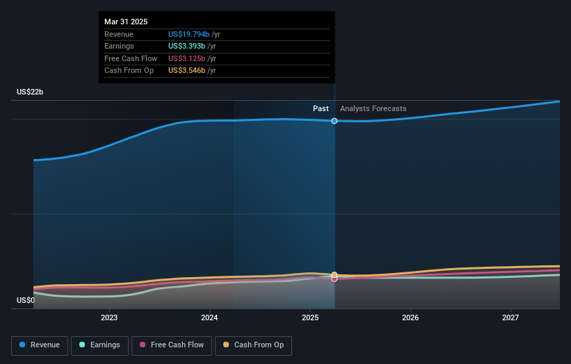The image size is (571, 364).
Task: Click the 2023 x-axis label
Action: [x=109, y=317]
